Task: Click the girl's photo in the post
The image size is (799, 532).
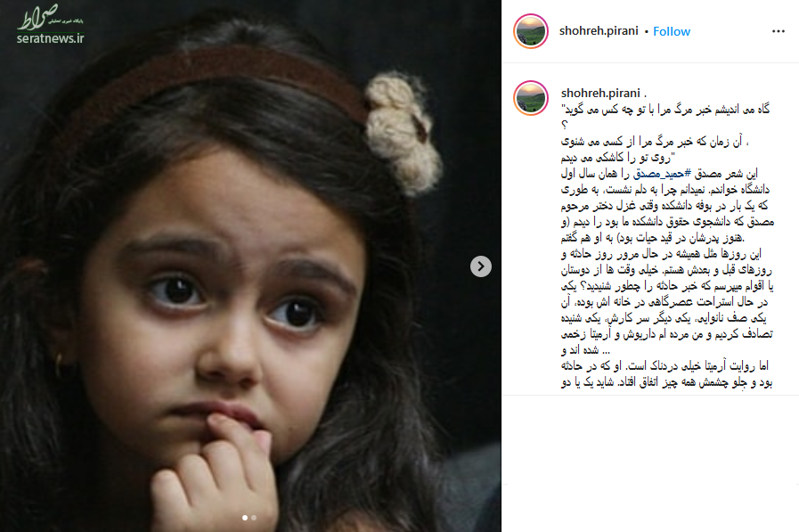Action: click(250, 266)
